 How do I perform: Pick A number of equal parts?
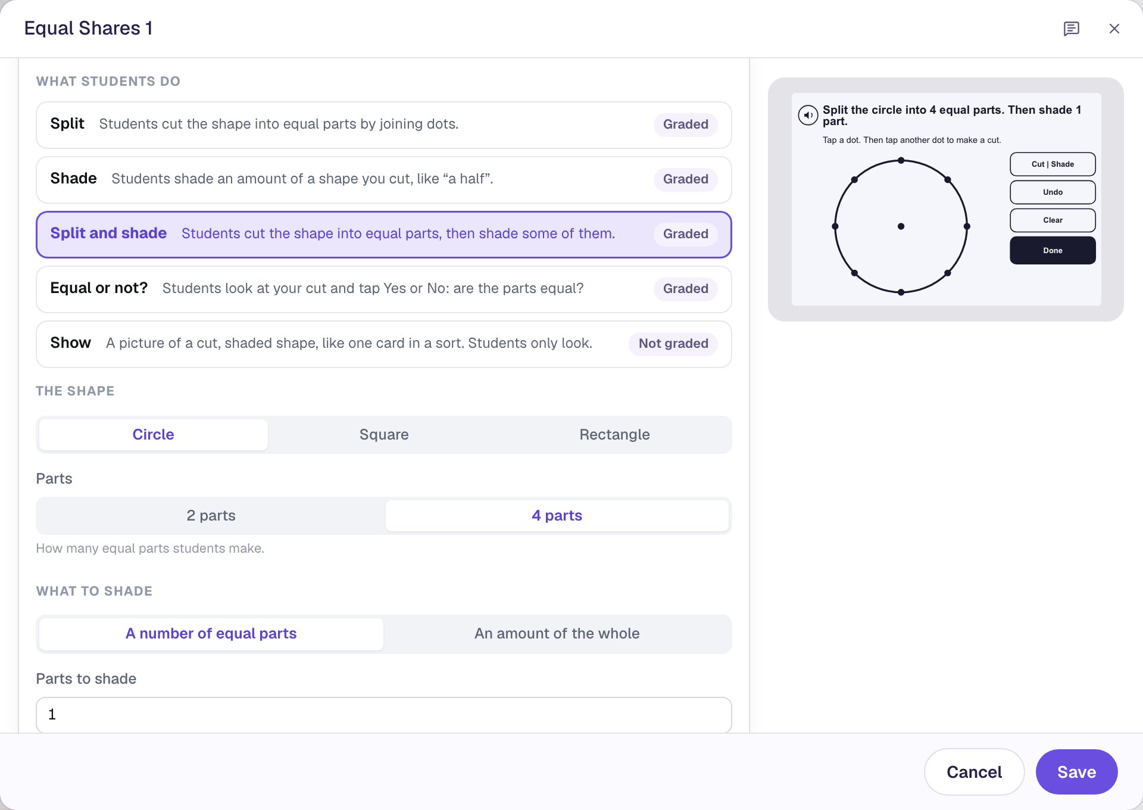pos(211,634)
